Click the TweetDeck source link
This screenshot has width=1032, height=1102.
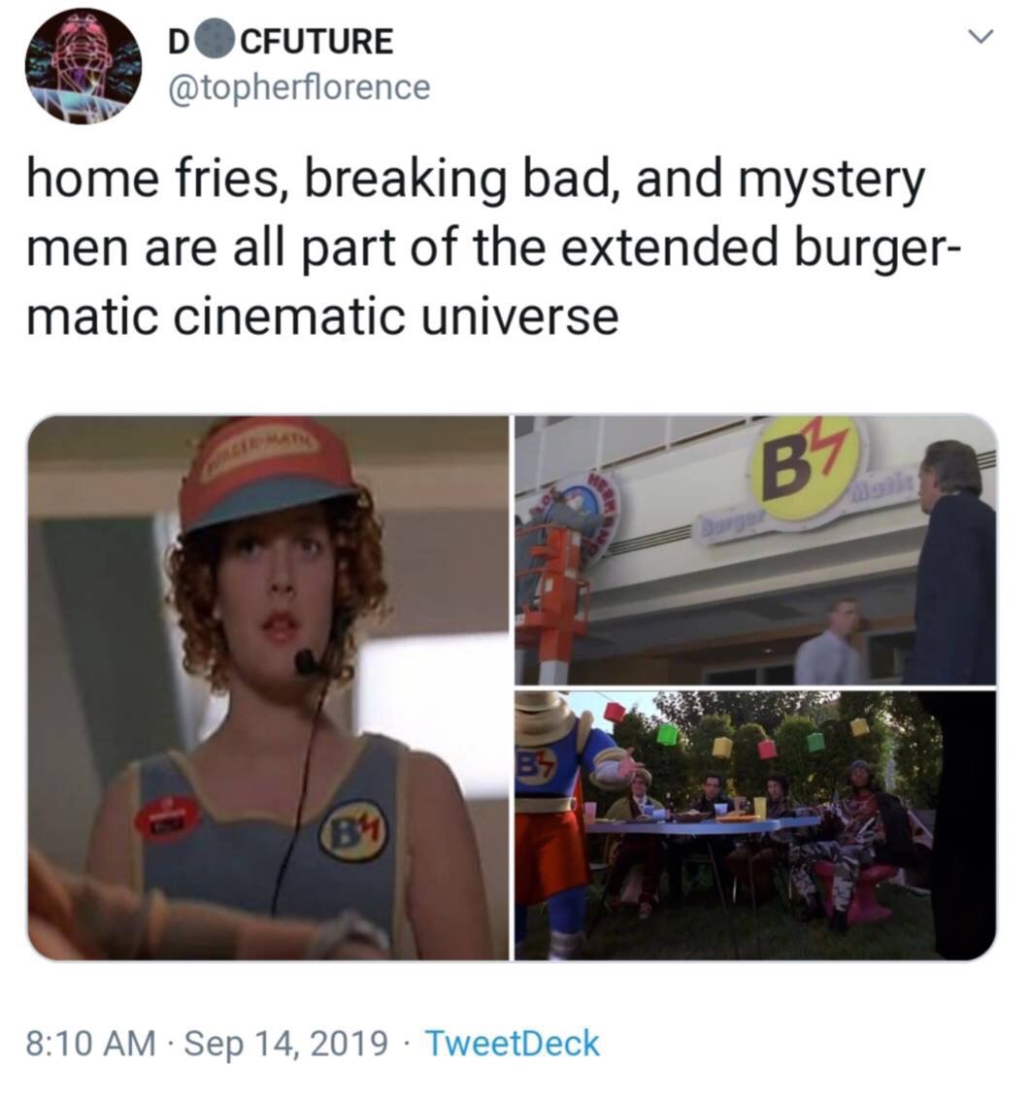tap(513, 1043)
